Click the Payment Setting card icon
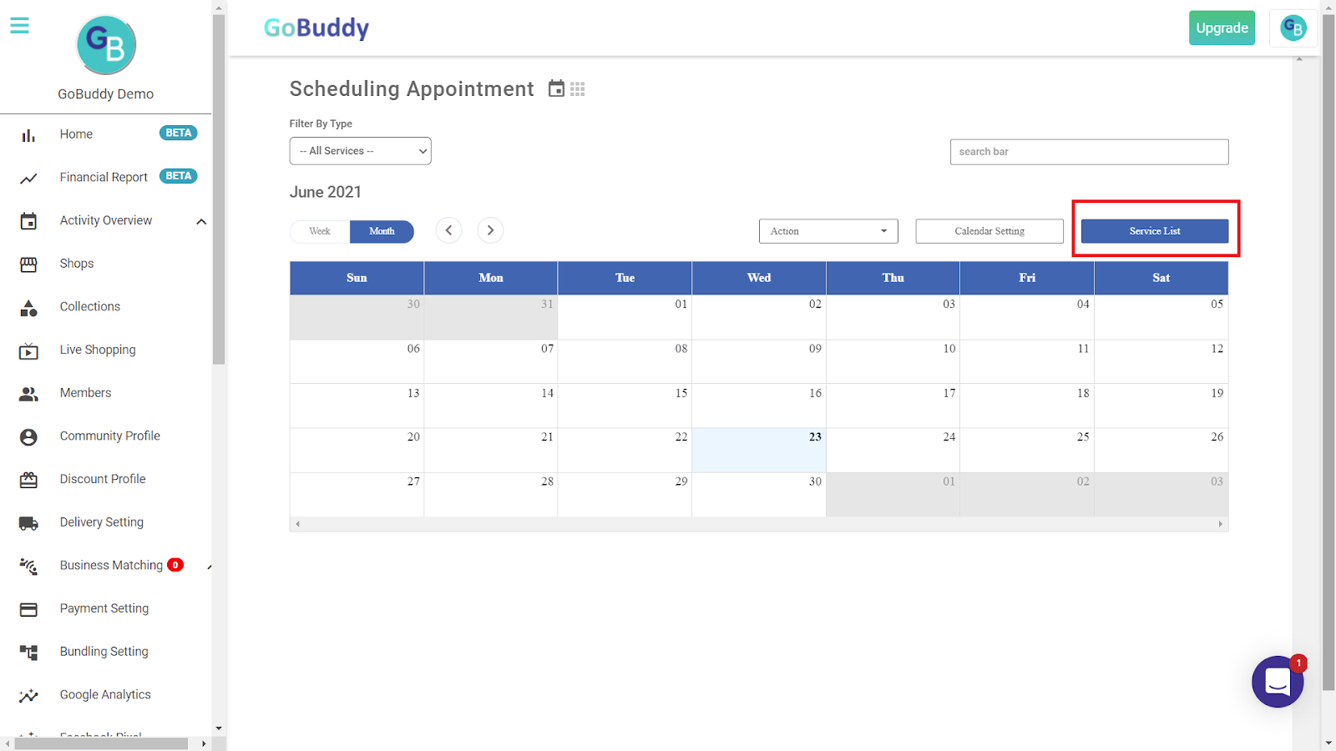The width and height of the screenshot is (1336, 751). click(28, 610)
